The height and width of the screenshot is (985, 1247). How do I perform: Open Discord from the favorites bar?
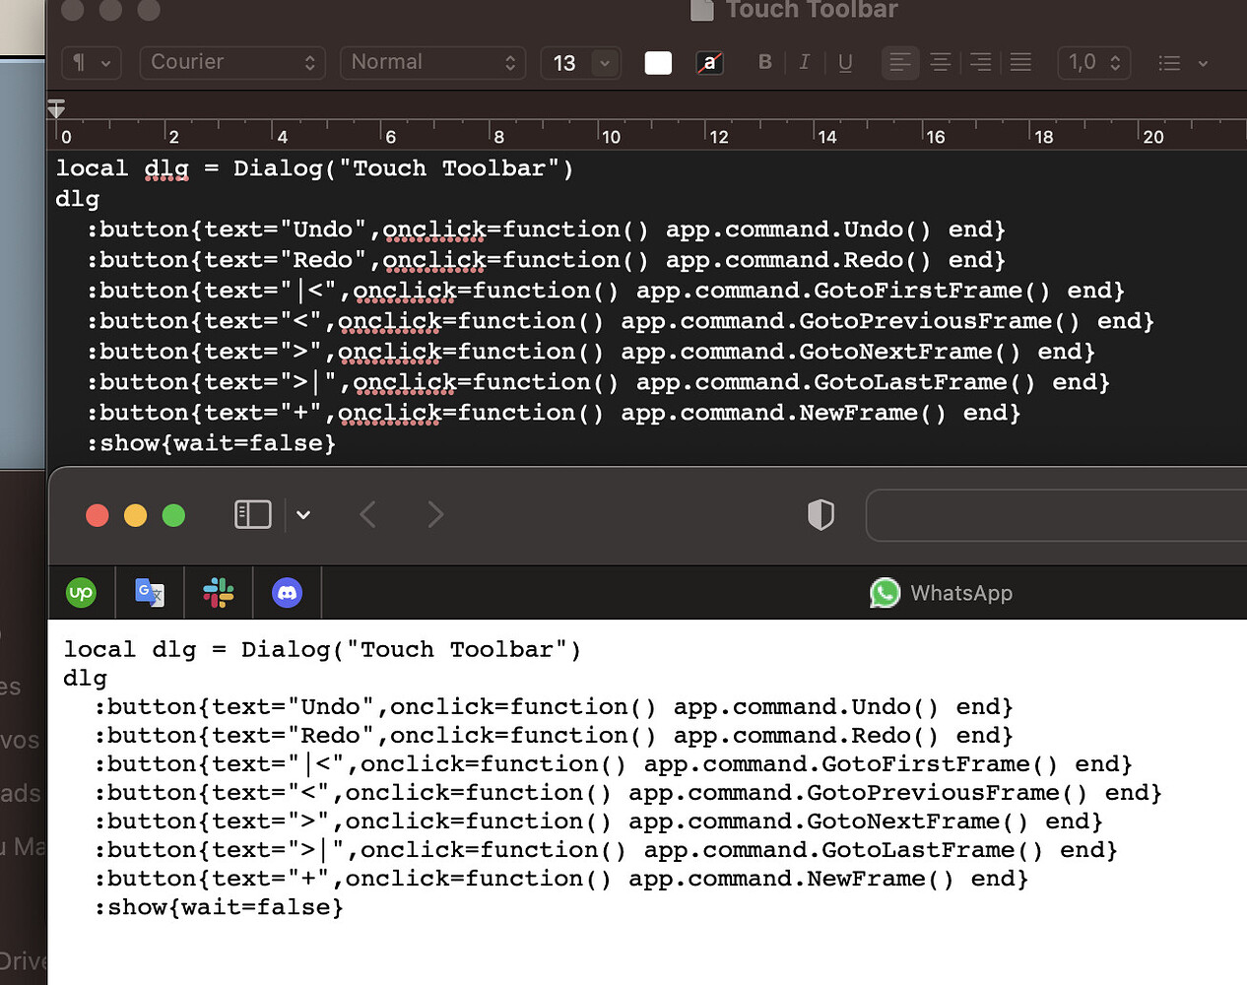click(287, 593)
